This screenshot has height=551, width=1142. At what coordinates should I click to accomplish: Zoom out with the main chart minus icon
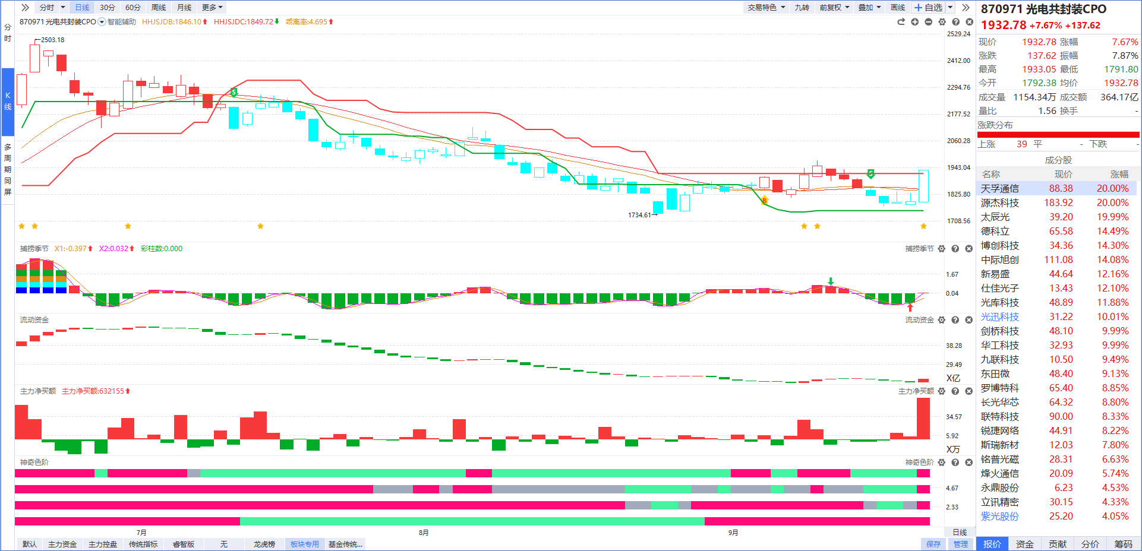point(928,22)
